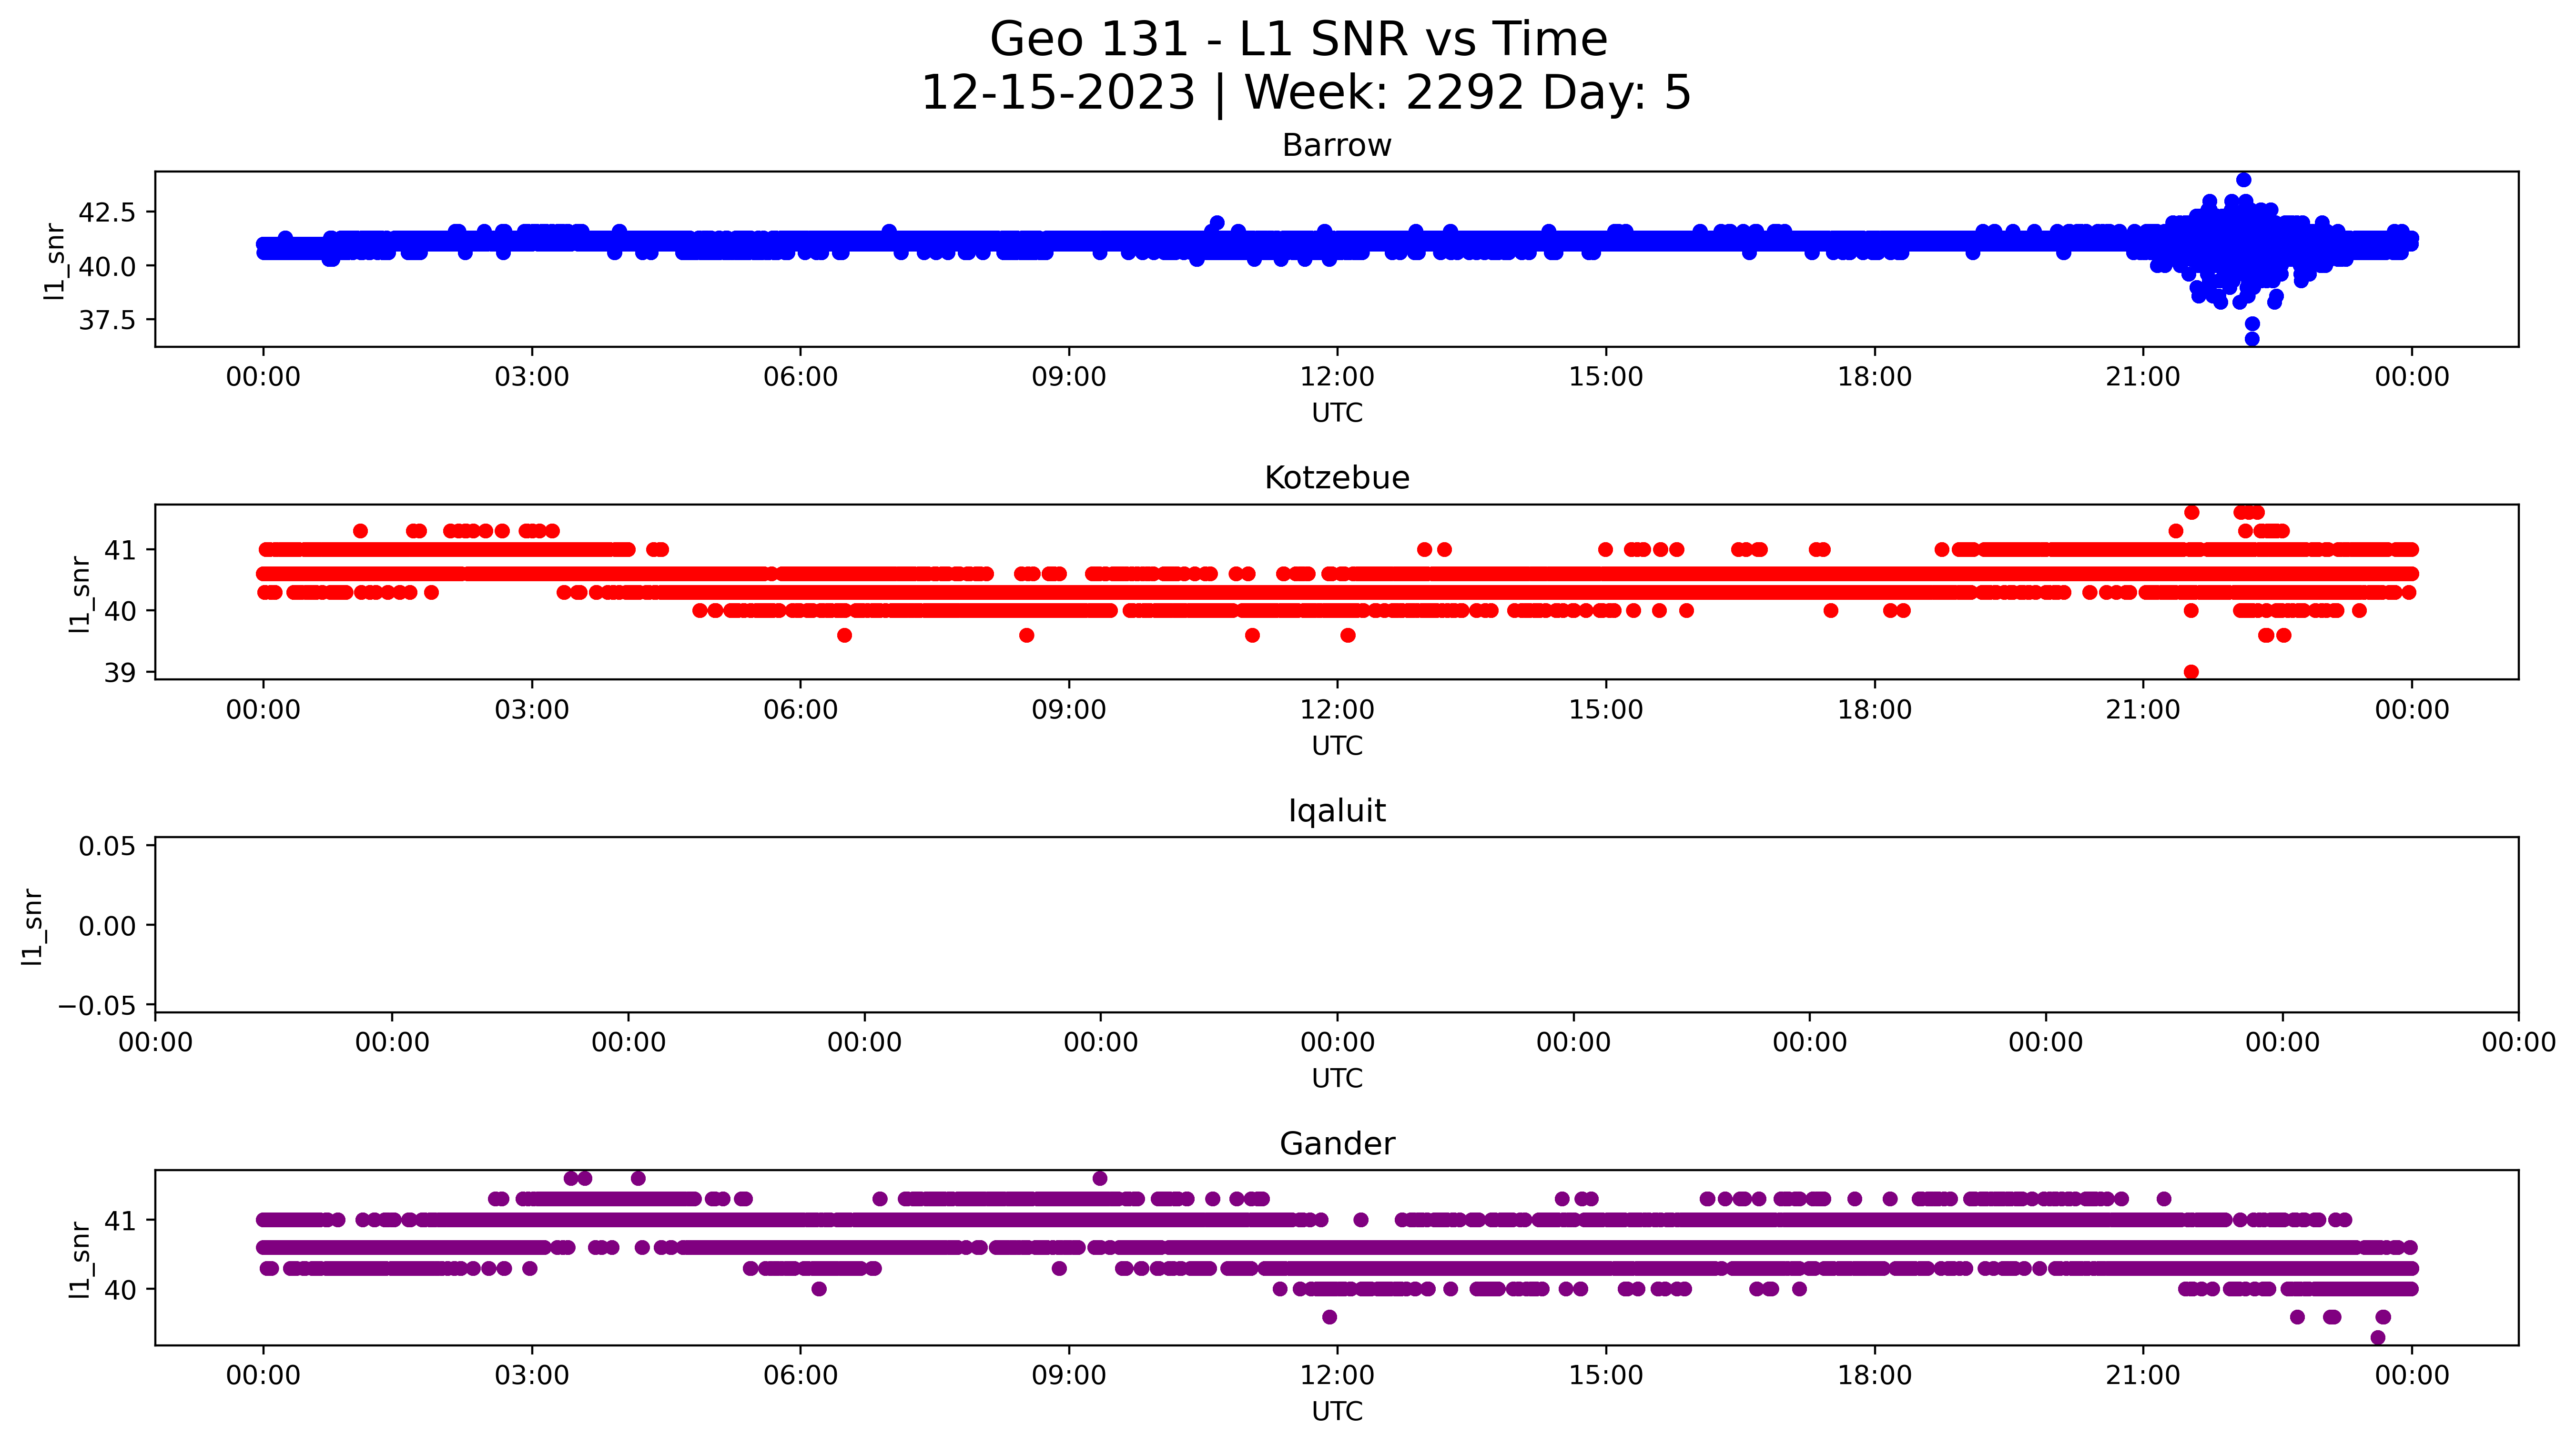Click the '09:00' x-tick on Kotzebue plot
This screenshot has width=2576, height=1445.
1069,710
